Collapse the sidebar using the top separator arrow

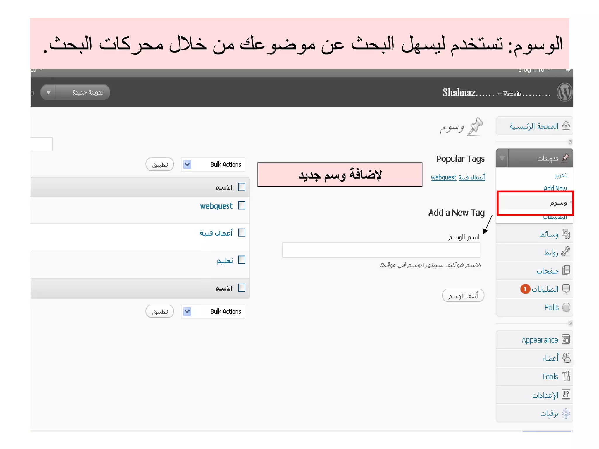pos(570,142)
